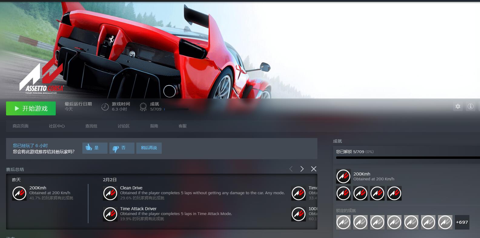Viewport: 480px width, 238px height.
Task: Click second small unlocked achievement icon
Action: point(360,193)
